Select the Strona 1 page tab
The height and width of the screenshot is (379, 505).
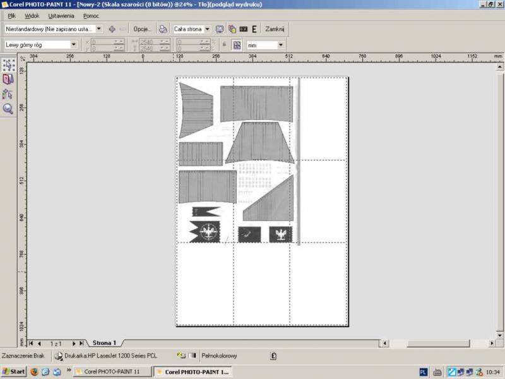pyautogui.click(x=104, y=343)
